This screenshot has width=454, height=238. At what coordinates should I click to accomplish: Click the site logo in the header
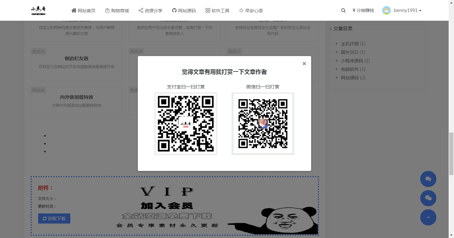point(38,10)
